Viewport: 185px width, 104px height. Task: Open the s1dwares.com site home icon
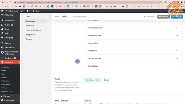pos(6,11)
